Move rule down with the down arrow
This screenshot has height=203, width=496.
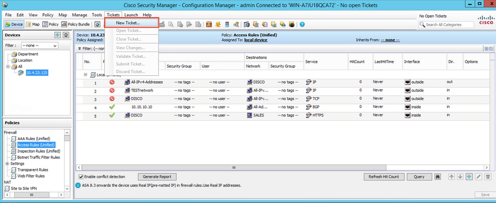coord(460,177)
